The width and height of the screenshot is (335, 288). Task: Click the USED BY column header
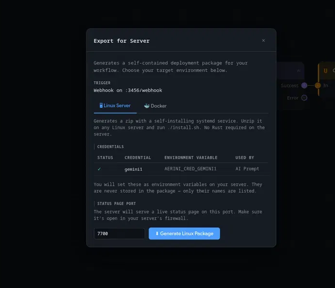click(x=245, y=158)
